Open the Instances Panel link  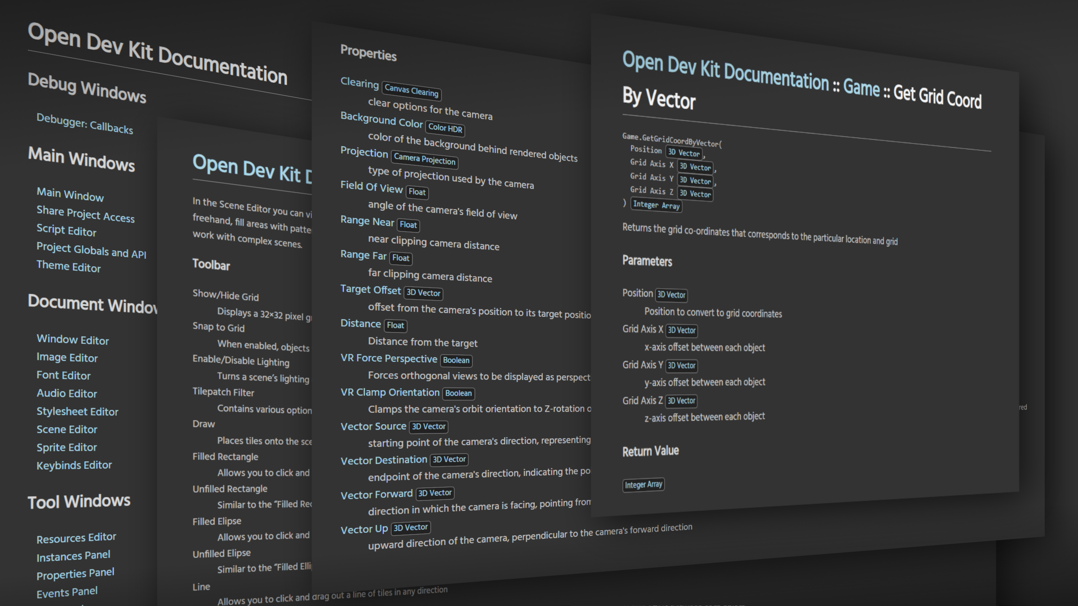73,556
